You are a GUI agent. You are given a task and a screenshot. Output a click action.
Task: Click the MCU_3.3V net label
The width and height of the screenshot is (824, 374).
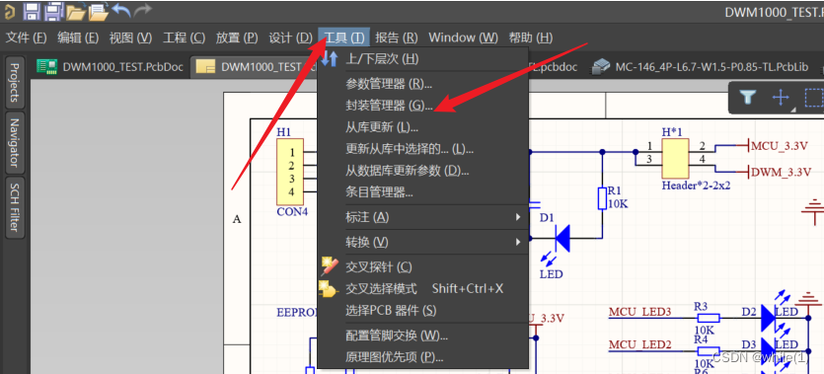(780, 147)
